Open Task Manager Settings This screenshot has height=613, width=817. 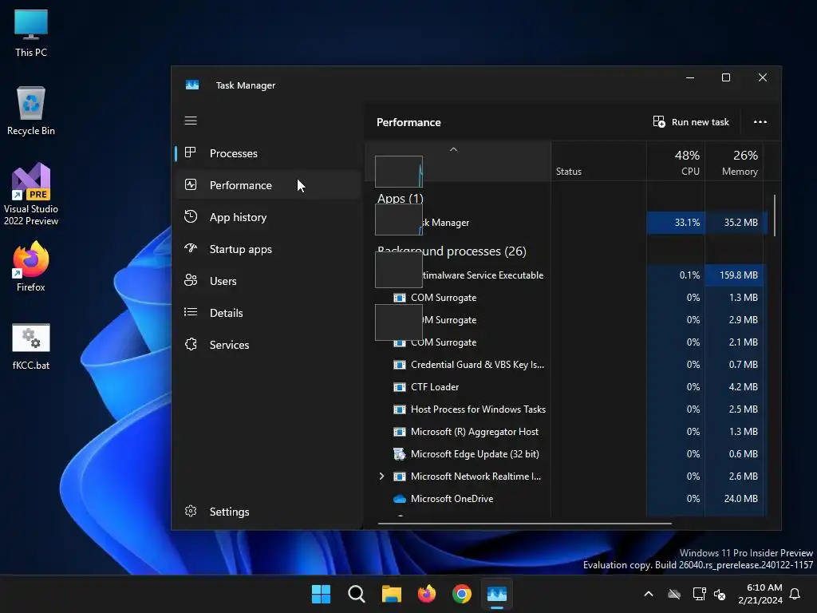pos(267,512)
